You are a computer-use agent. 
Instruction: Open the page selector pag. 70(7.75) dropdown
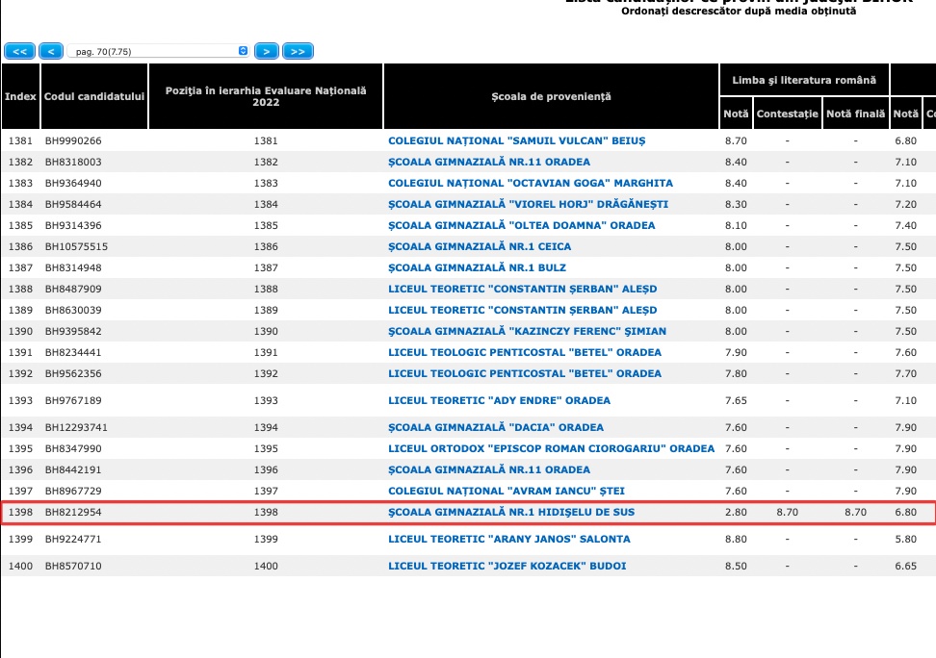158,51
